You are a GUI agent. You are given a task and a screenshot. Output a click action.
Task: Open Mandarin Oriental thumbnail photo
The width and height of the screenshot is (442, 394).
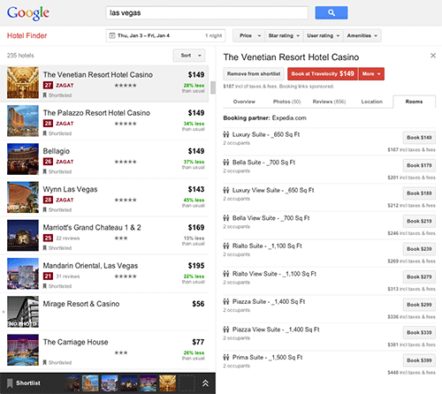(x=23, y=274)
